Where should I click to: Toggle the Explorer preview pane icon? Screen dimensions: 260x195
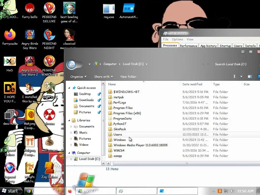pyautogui.click(x=250, y=76)
